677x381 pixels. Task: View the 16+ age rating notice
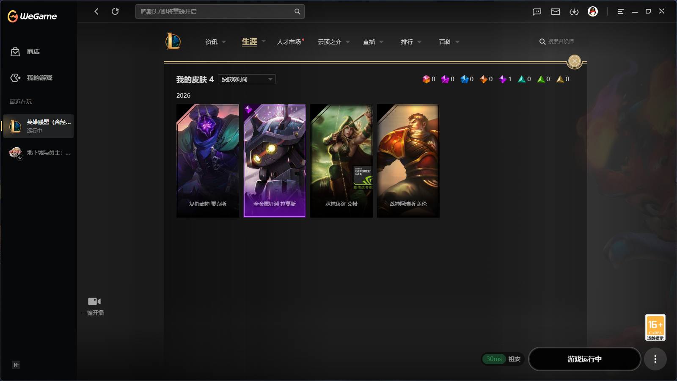pos(655,327)
